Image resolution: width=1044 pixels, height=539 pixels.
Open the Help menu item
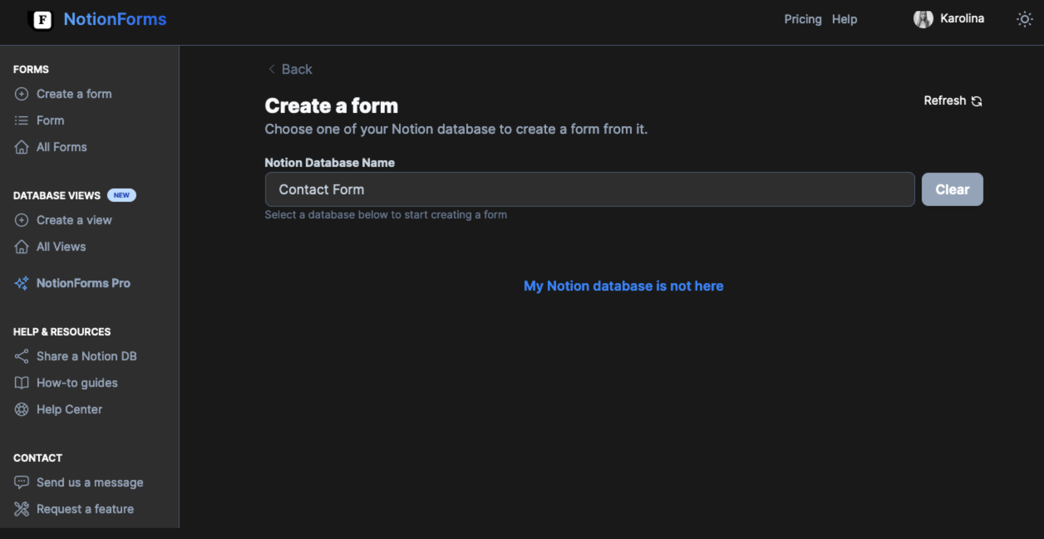tap(844, 19)
